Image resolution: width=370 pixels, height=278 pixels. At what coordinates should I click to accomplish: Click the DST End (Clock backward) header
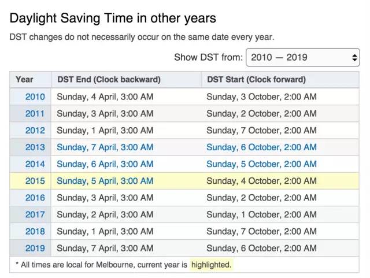(x=109, y=80)
